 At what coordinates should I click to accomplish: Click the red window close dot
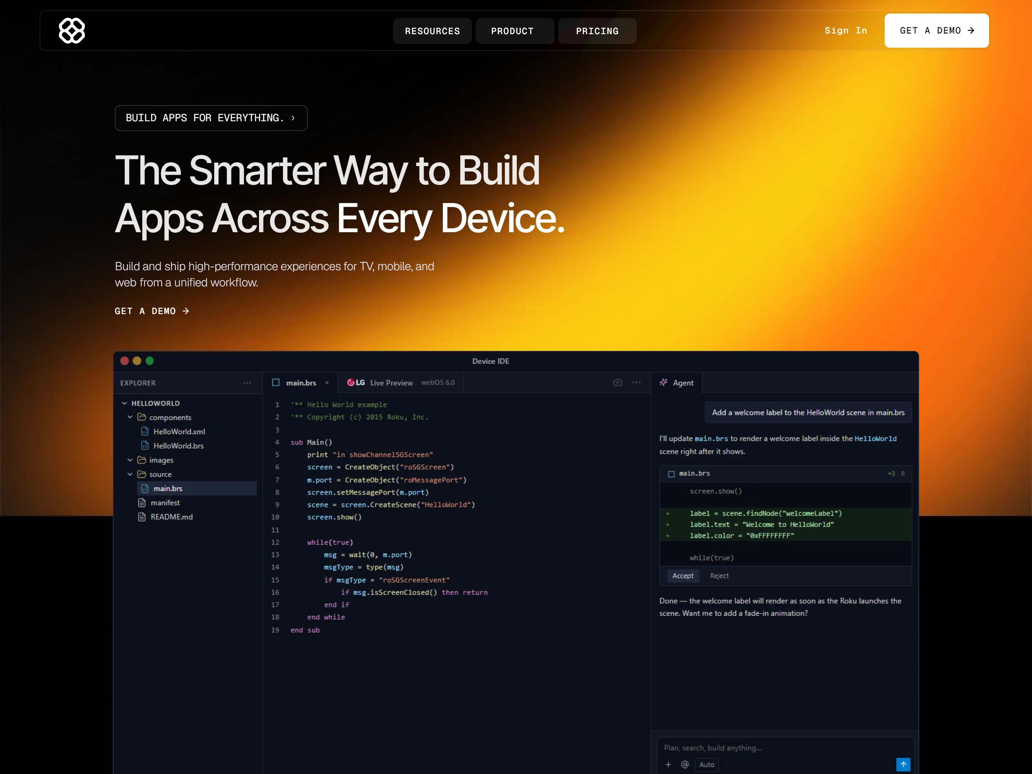point(124,361)
